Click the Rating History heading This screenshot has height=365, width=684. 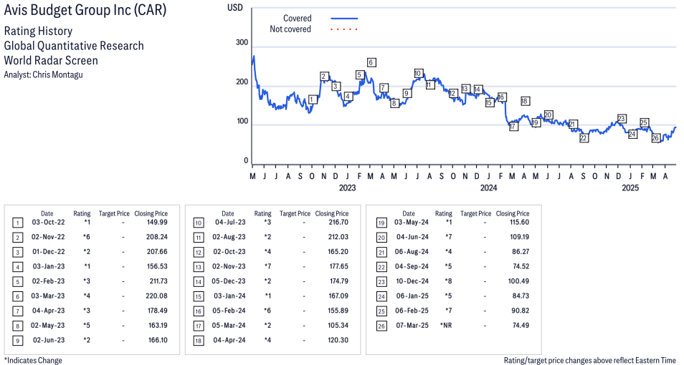(39, 31)
